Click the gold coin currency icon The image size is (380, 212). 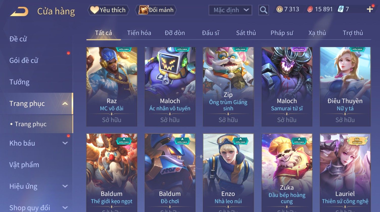(x=279, y=9)
